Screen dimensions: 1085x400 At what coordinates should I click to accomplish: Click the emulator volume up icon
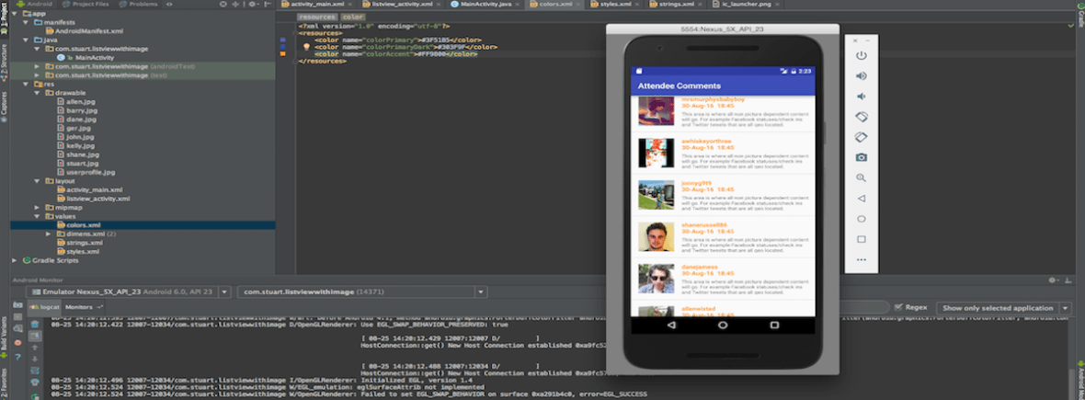(x=862, y=76)
